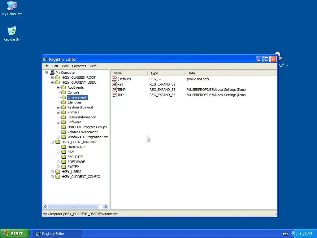317x238 pixels.
Task: Click the HKEY_USERS folder icon
Action: 58,172
